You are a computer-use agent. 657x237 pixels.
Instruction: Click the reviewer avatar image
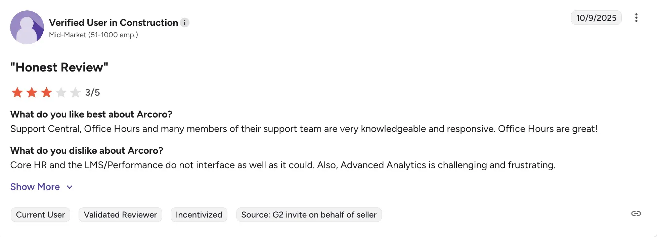[27, 27]
